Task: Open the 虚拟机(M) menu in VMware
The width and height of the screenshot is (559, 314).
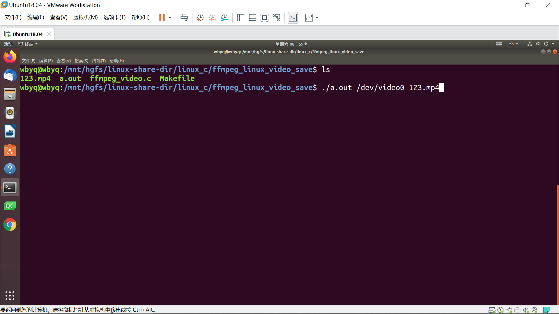Action: 85,17
